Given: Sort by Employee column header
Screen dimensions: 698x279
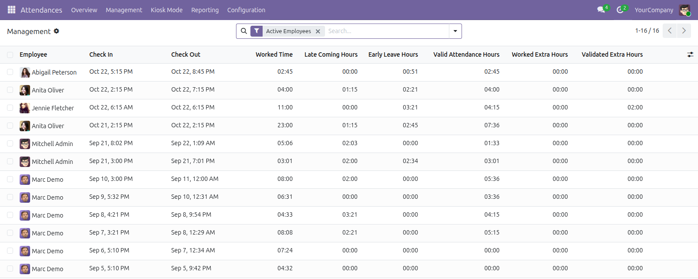Looking at the screenshot, I should [x=33, y=54].
